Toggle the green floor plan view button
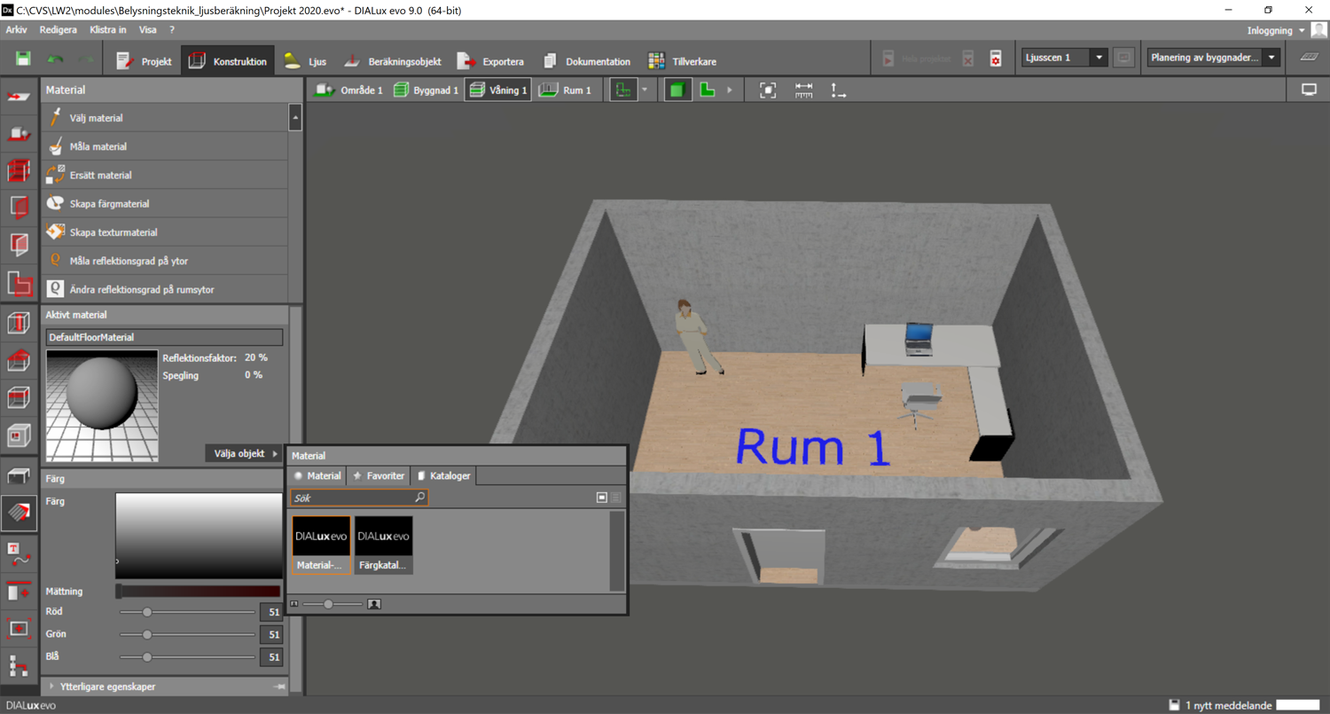Screen dimensions: 1330x714 point(708,90)
